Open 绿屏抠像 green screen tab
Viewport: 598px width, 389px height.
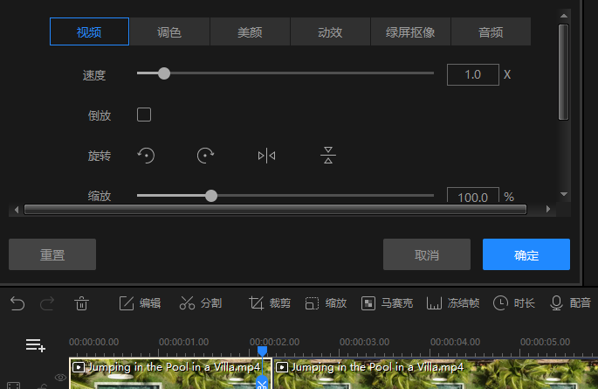tap(410, 31)
